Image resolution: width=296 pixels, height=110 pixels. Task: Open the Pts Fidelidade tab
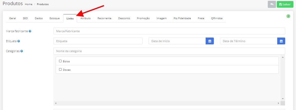click(x=182, y=18)
